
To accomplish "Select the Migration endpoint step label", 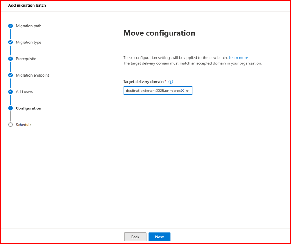I will (32, 75).
